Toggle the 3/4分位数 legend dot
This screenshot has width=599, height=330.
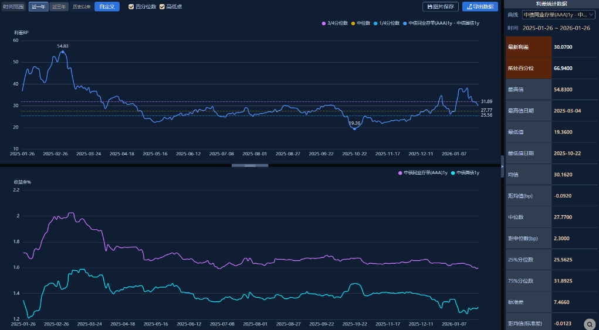323,23
